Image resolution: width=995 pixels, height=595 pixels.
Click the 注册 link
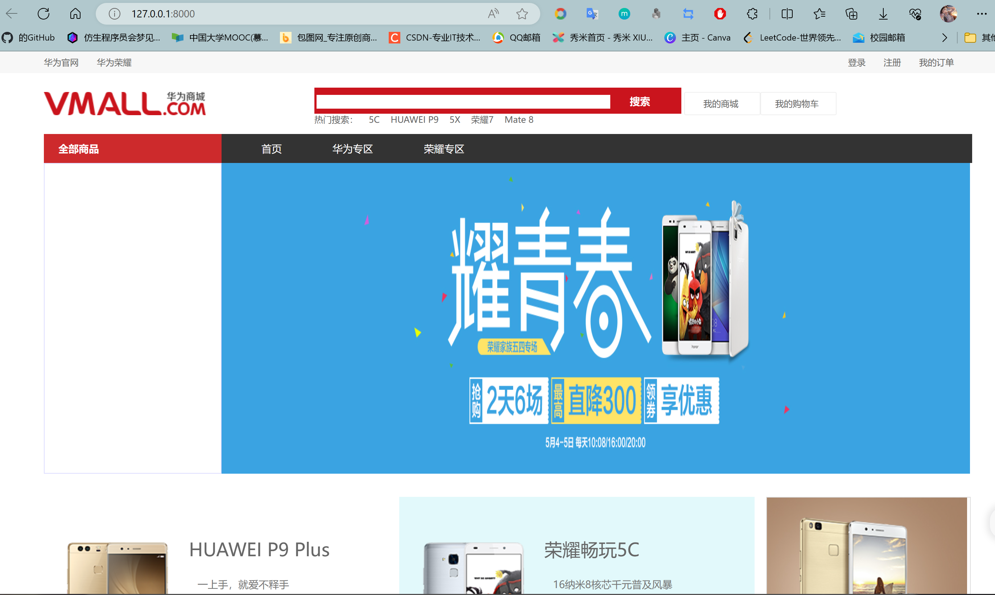pyautogui.click(x=892, y=63)
